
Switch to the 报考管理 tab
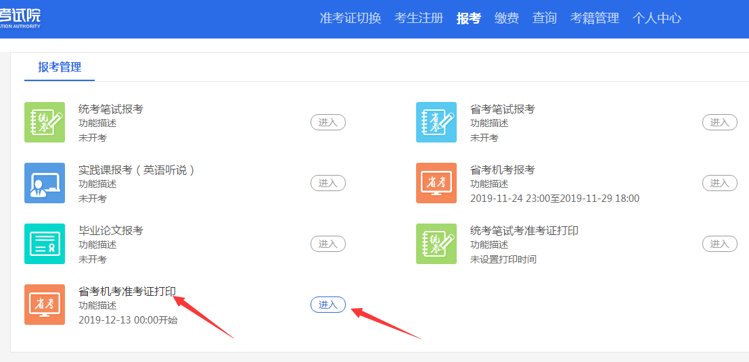pyautogui.click(x=60, y=67)
